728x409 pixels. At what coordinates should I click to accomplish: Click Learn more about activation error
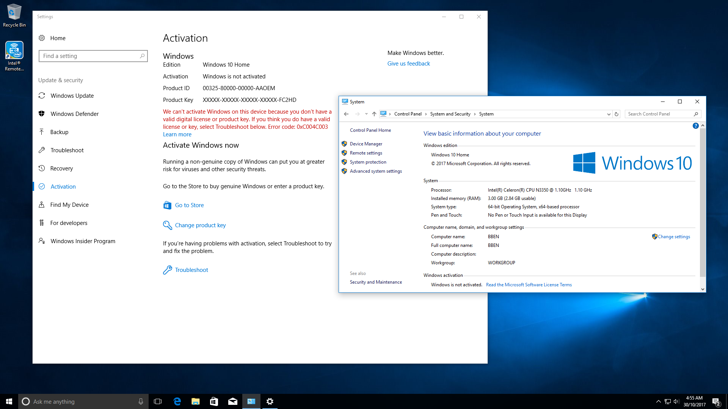[x=177, y=134]
